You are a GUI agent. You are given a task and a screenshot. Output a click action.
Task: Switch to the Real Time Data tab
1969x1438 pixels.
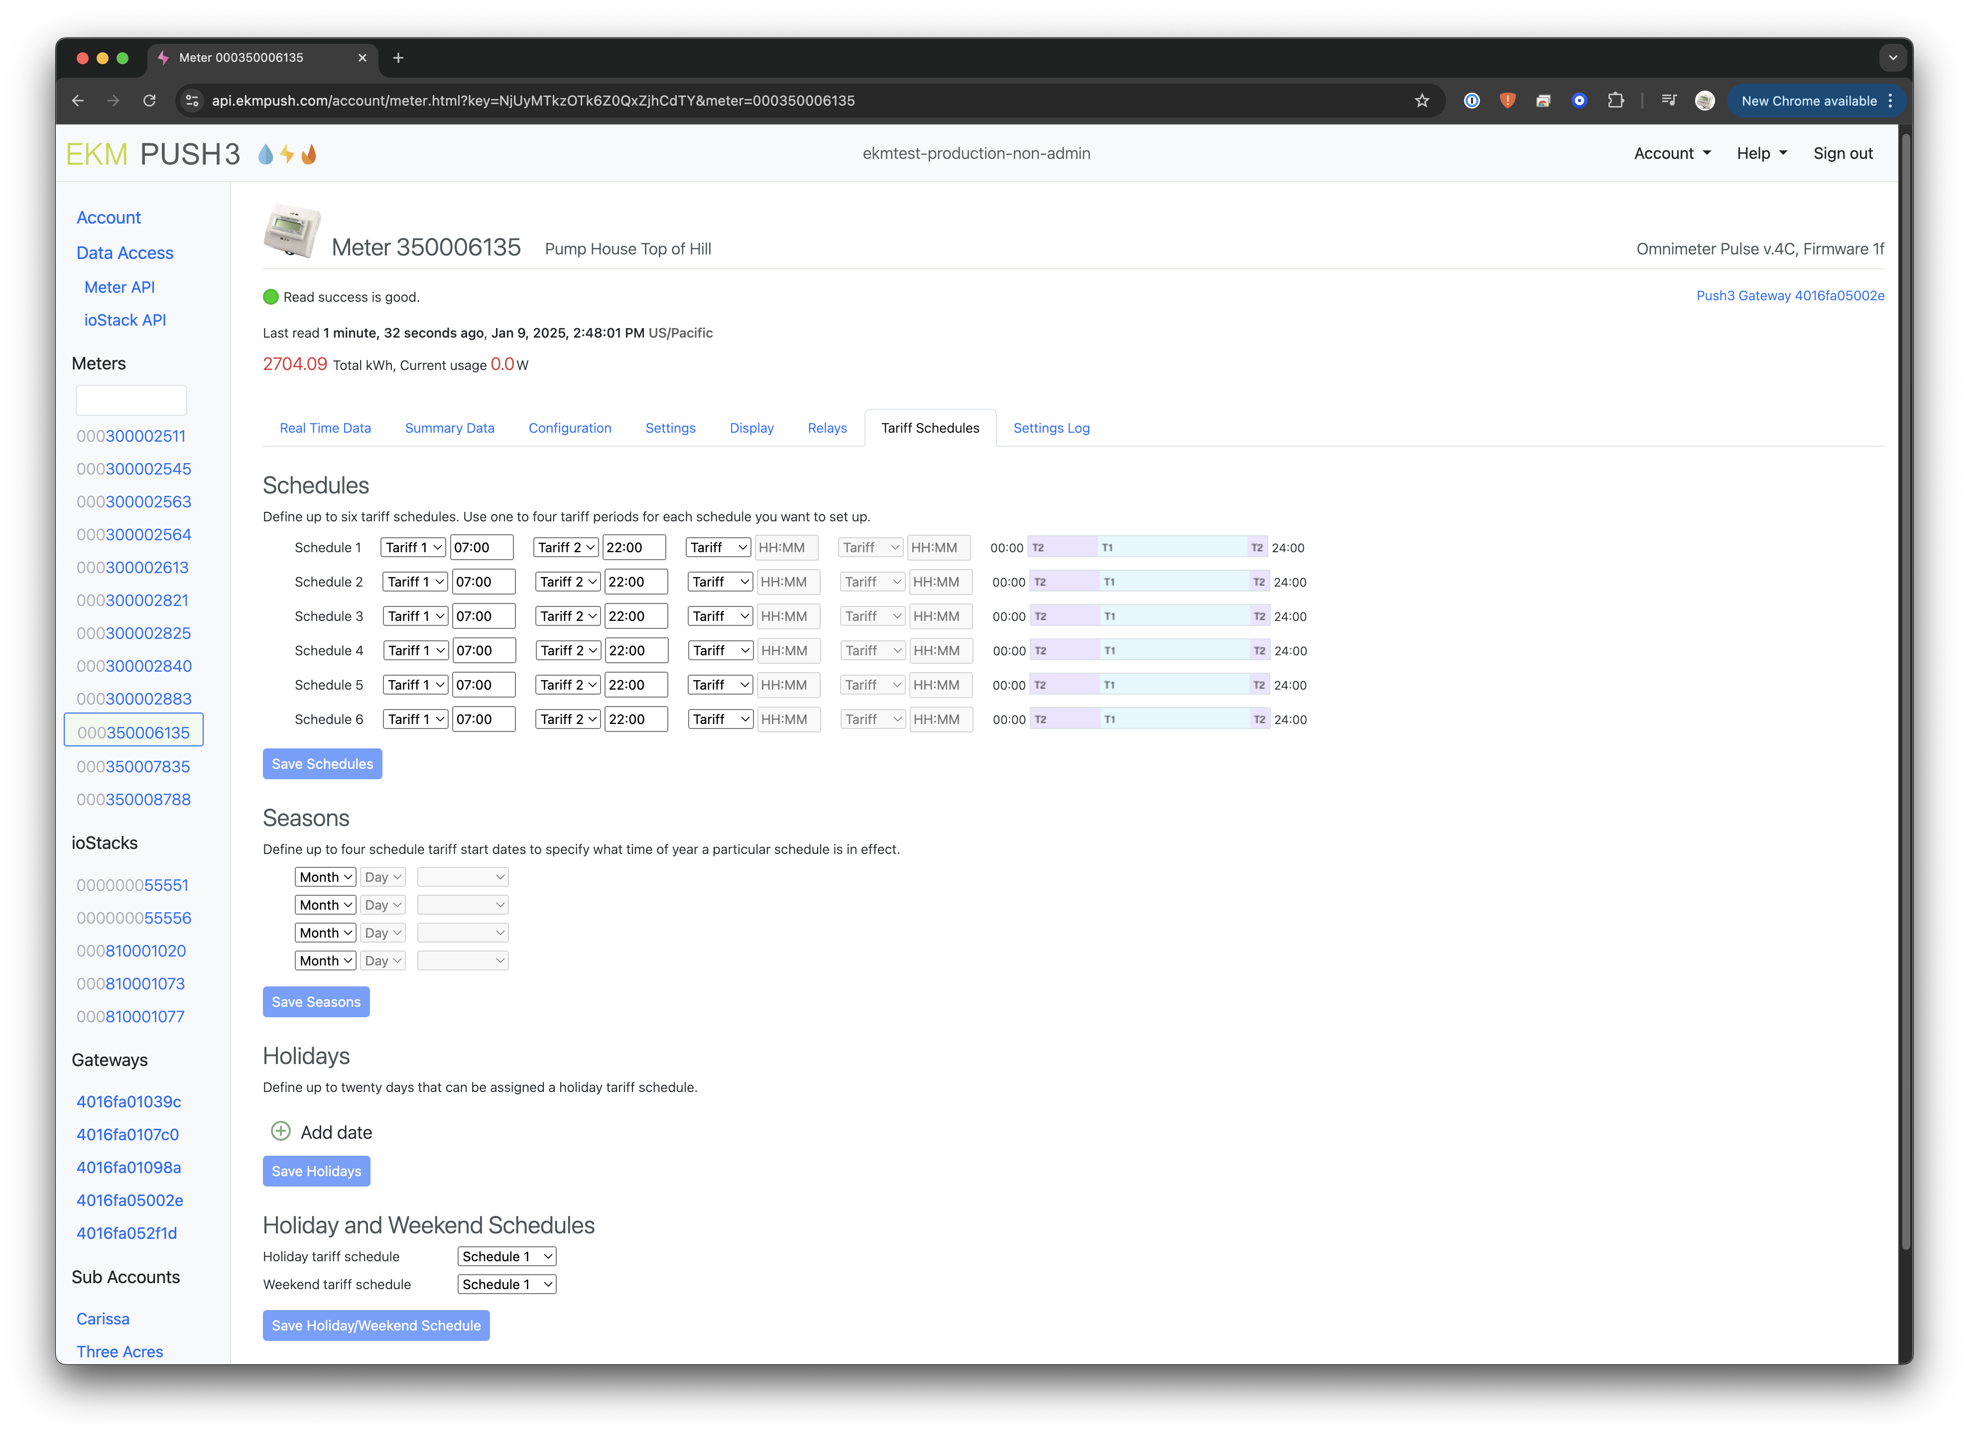click(325, 428)
